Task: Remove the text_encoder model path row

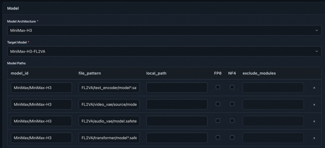Action: click(314, 88)
